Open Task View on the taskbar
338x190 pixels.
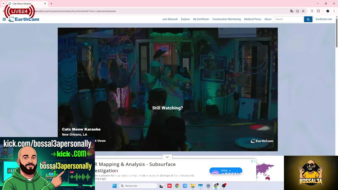click(x=161, y=186)
